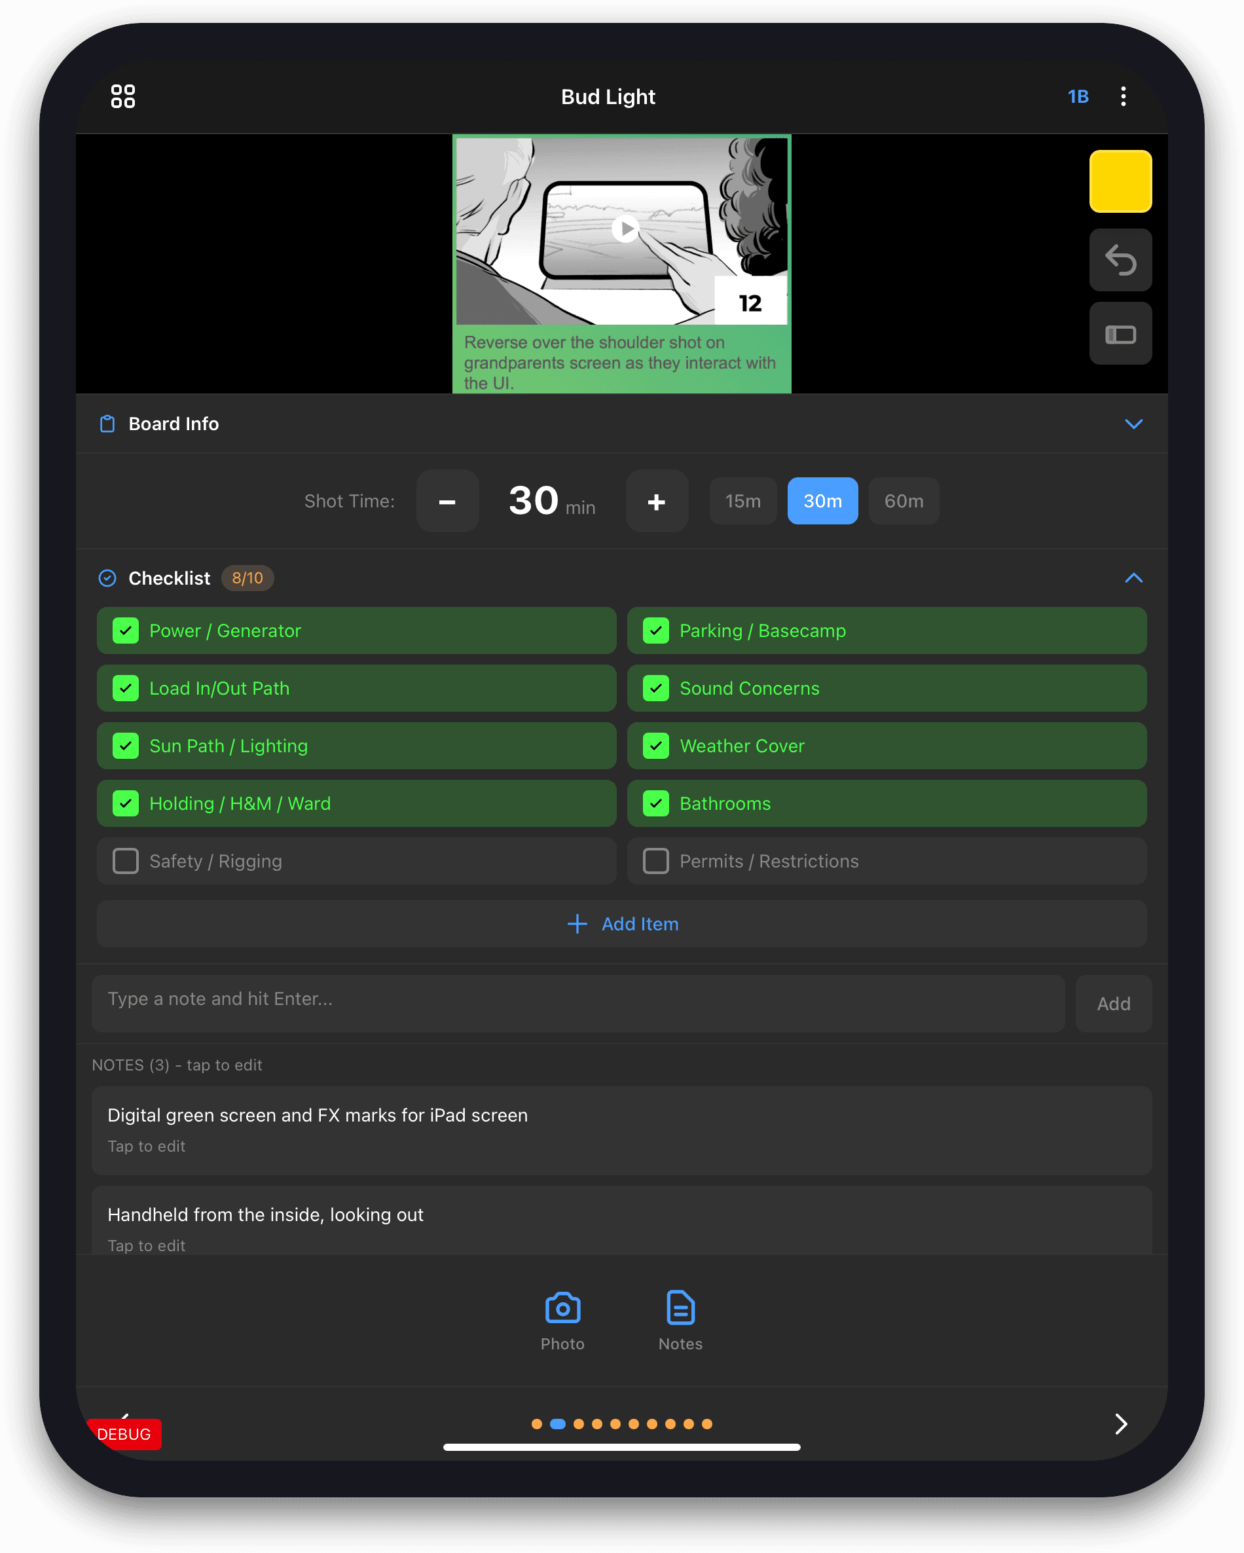This screenshot has height=1553, width=1244.
Task: Uncheck Weather Cover item
Action: point(887,746)
